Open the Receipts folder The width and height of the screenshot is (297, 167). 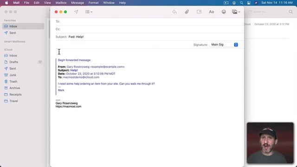pyautogui.click(x=23, y=95)
